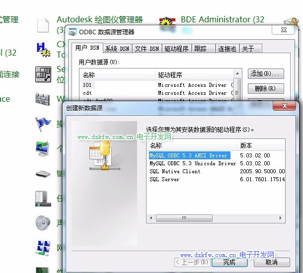303x273 pixels.
Task: Open the keyboard control panel icon
Action: pos(43,174)
